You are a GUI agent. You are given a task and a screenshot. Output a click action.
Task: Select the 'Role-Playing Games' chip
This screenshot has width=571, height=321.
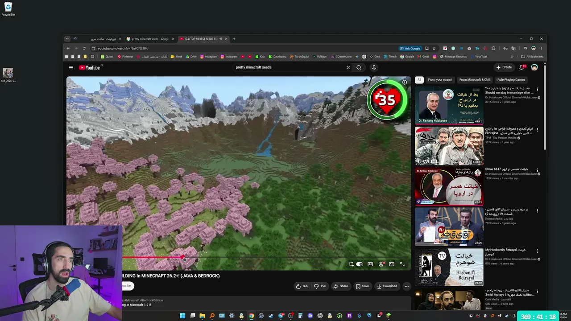511,80
